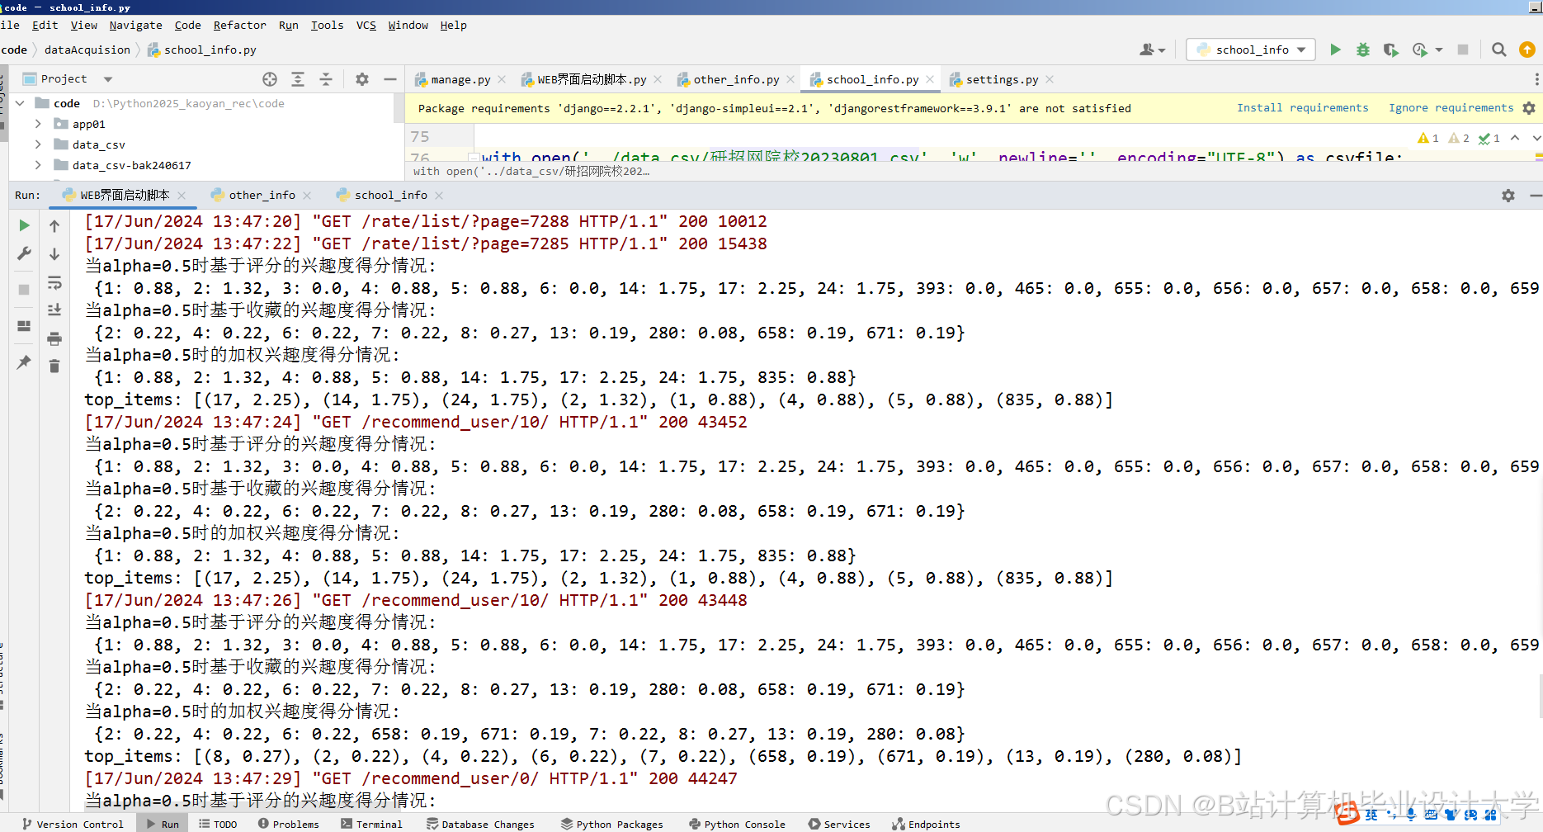Click Ignore requirements in the banner
This screenshot has height=832, width=1543.
pos(1451,107)
